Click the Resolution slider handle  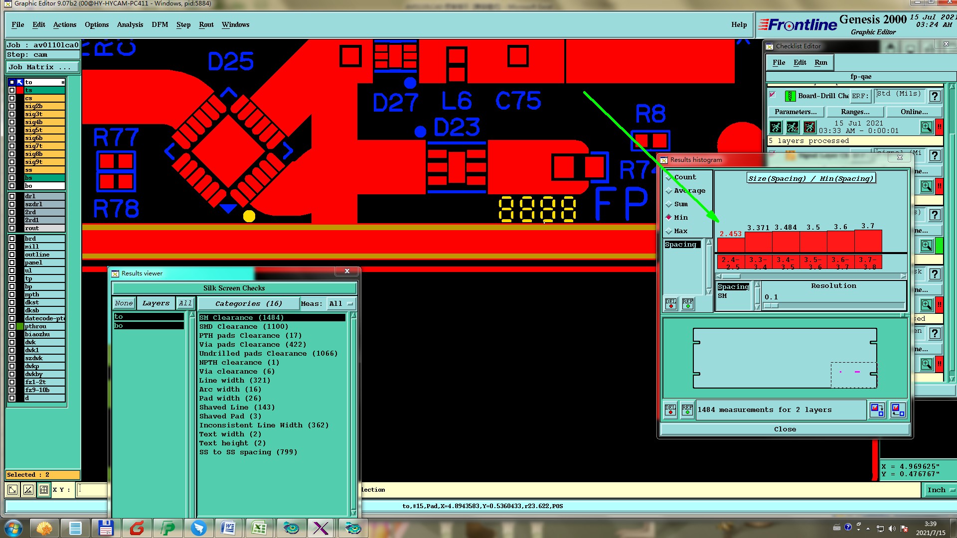pos(771,305)
